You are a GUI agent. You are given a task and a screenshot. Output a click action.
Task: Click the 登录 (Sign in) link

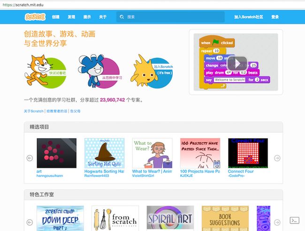(x=275, y=17)
